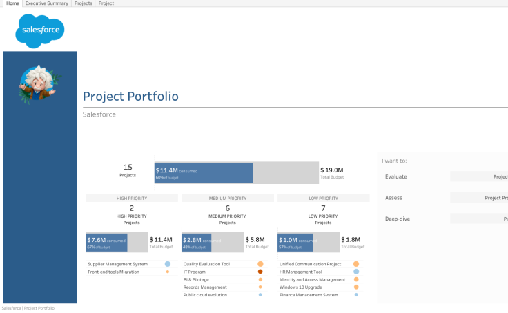Click the Quality Evaluation Tool orange dot
Viewport: 508px width, 313px height.
260,264
